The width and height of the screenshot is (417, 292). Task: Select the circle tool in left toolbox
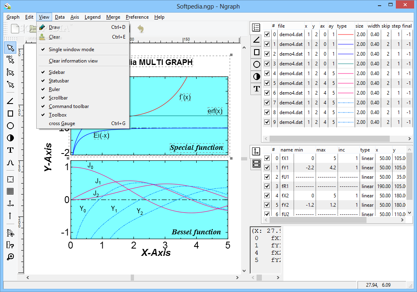(10, 126)
